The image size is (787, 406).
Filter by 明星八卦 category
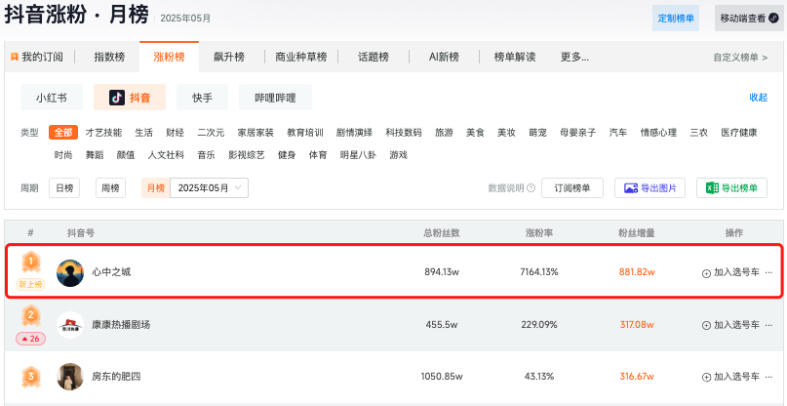[358, 155]
